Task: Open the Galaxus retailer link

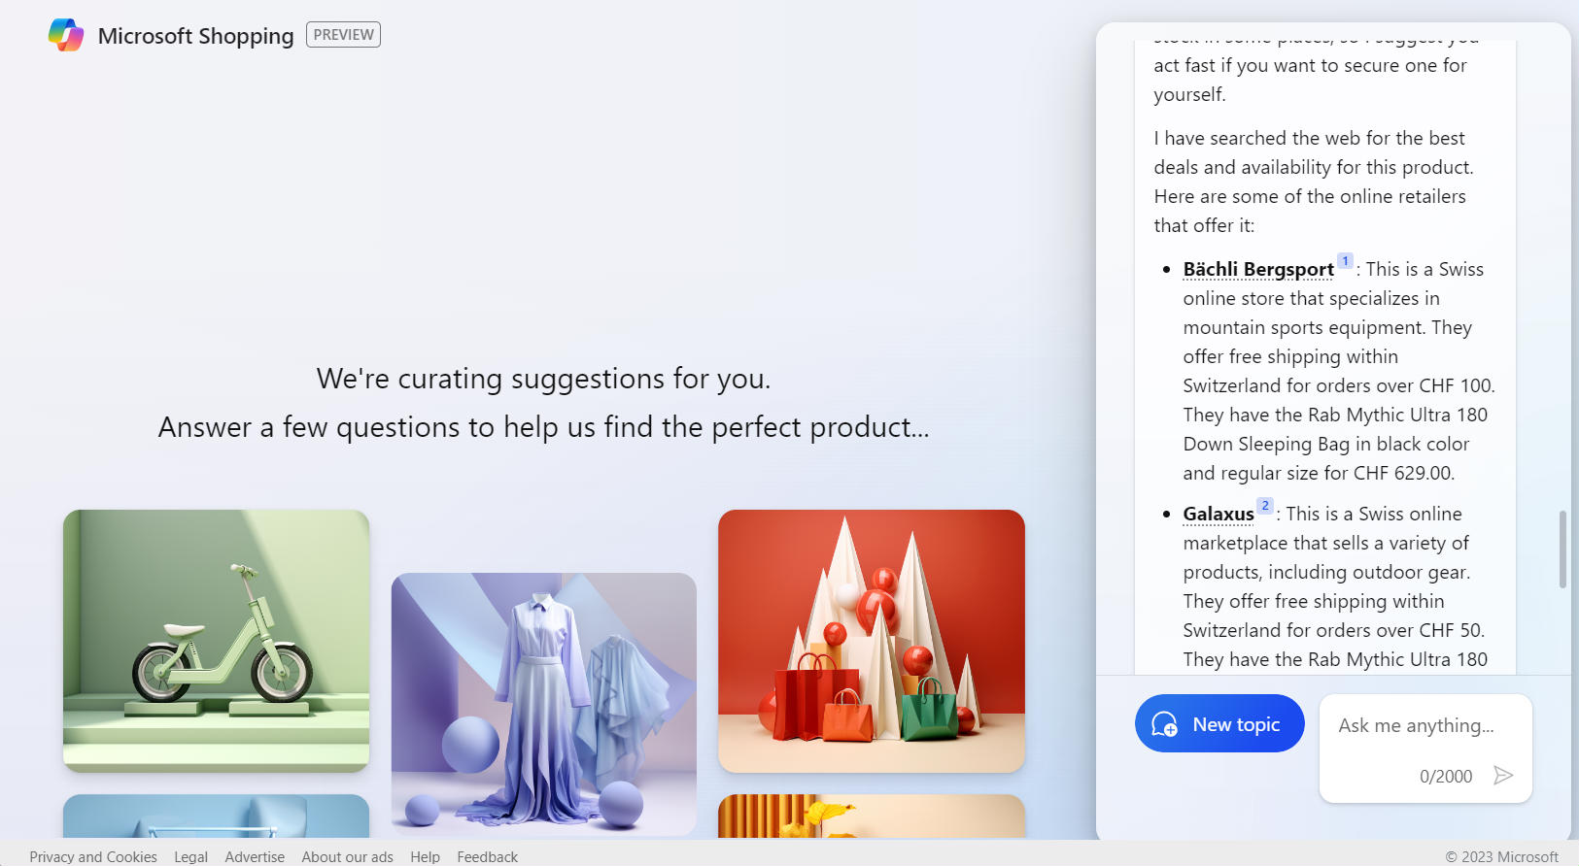Action: 1219,514
